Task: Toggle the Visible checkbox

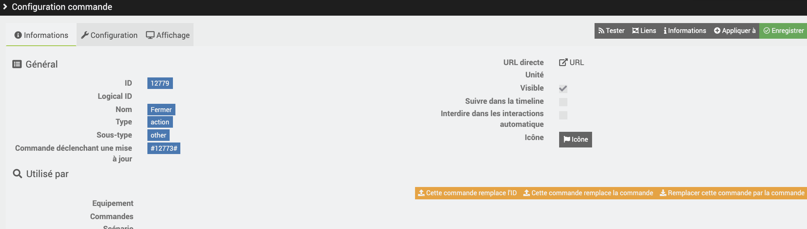Action: point(563,89)
